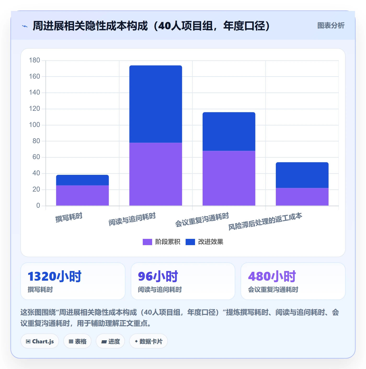
Task: Click the x-axis label 撰写耗时
Action: (x=69, y=217)
